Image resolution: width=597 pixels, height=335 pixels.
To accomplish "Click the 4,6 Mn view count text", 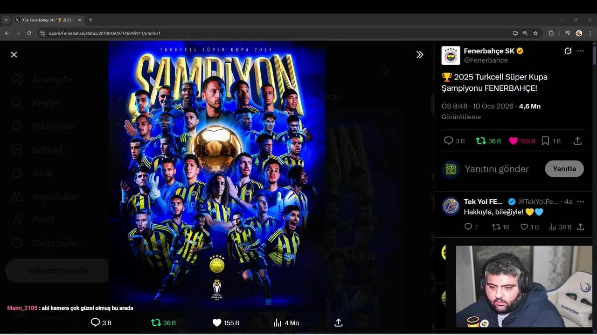I will tap(530, 106).
